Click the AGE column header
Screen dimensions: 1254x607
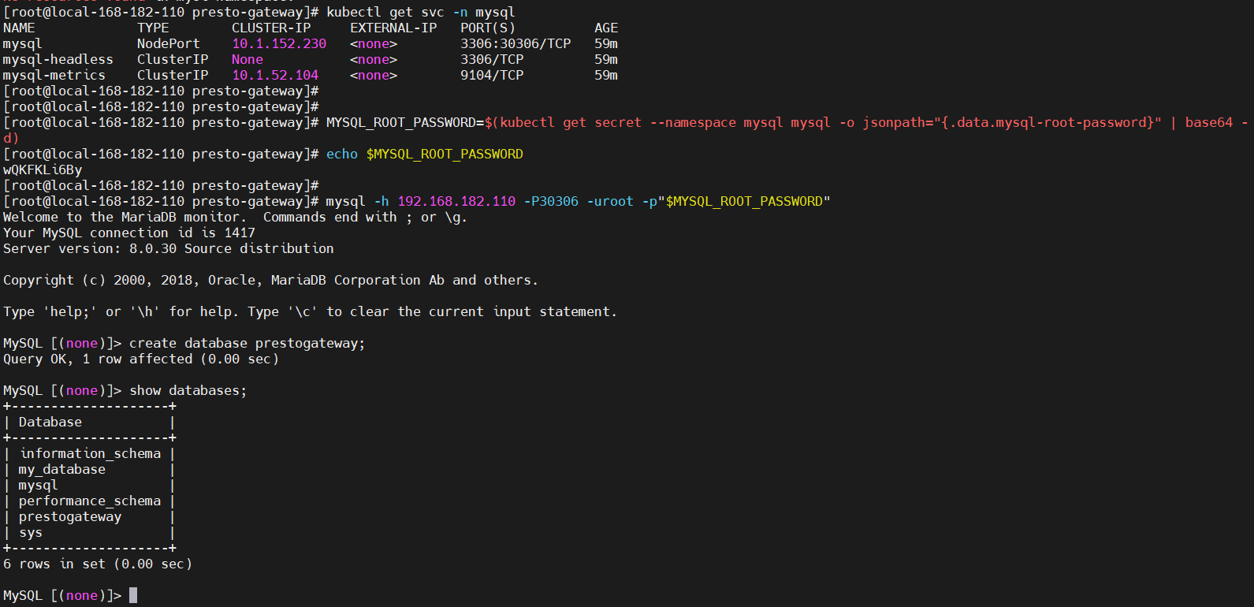click(x=606, y=28)
